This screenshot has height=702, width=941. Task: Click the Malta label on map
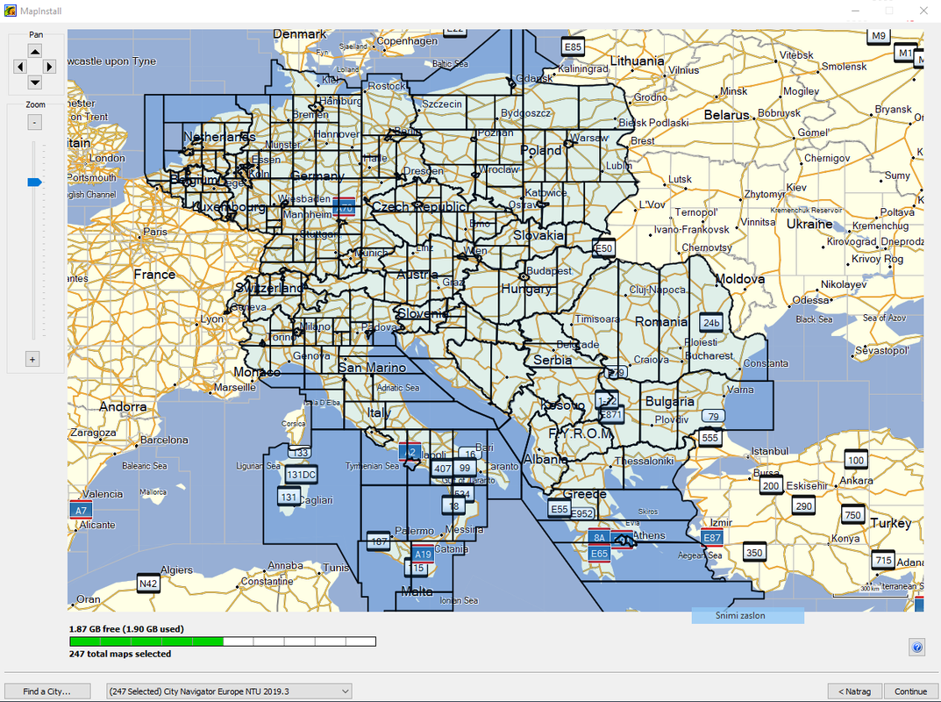(417, 591)
